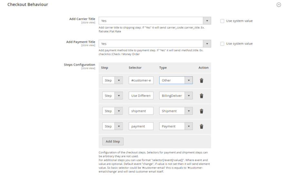Image resolution: width=287 pixels, height=177 pixels.
Task: Click the Add Step button
Action: tap(113, 142)
